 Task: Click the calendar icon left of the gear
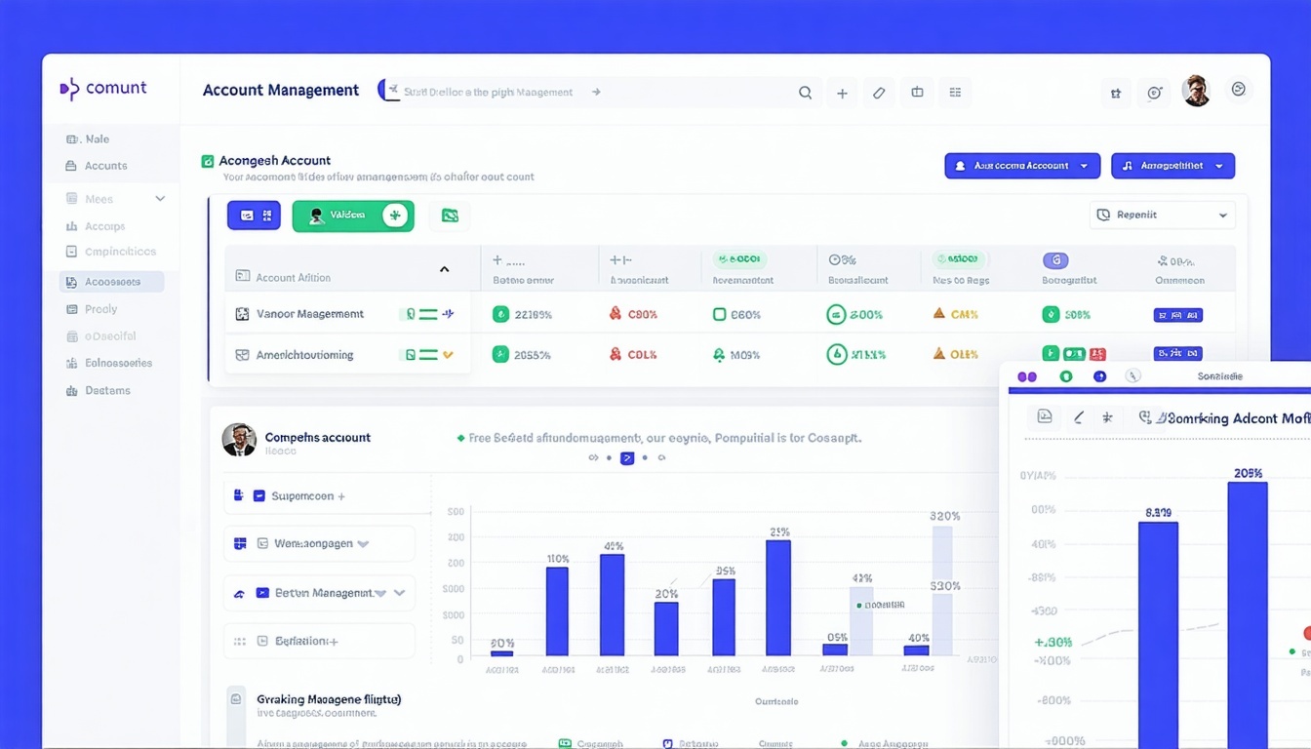1116,92
